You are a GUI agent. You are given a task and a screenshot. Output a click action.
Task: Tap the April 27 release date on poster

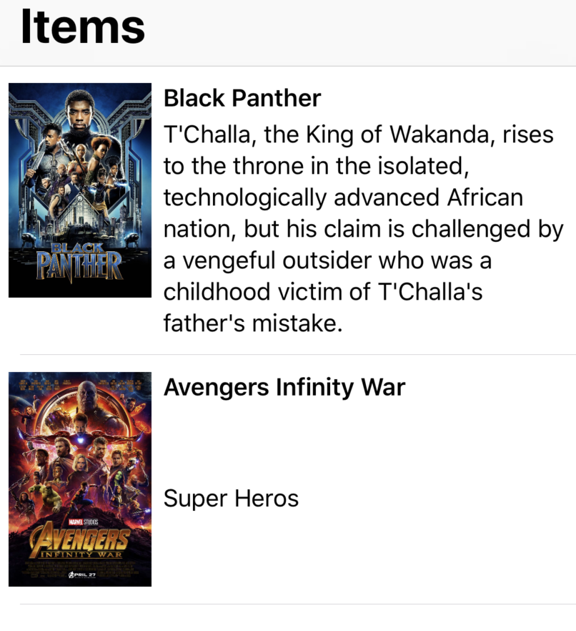tap(81, 575)
